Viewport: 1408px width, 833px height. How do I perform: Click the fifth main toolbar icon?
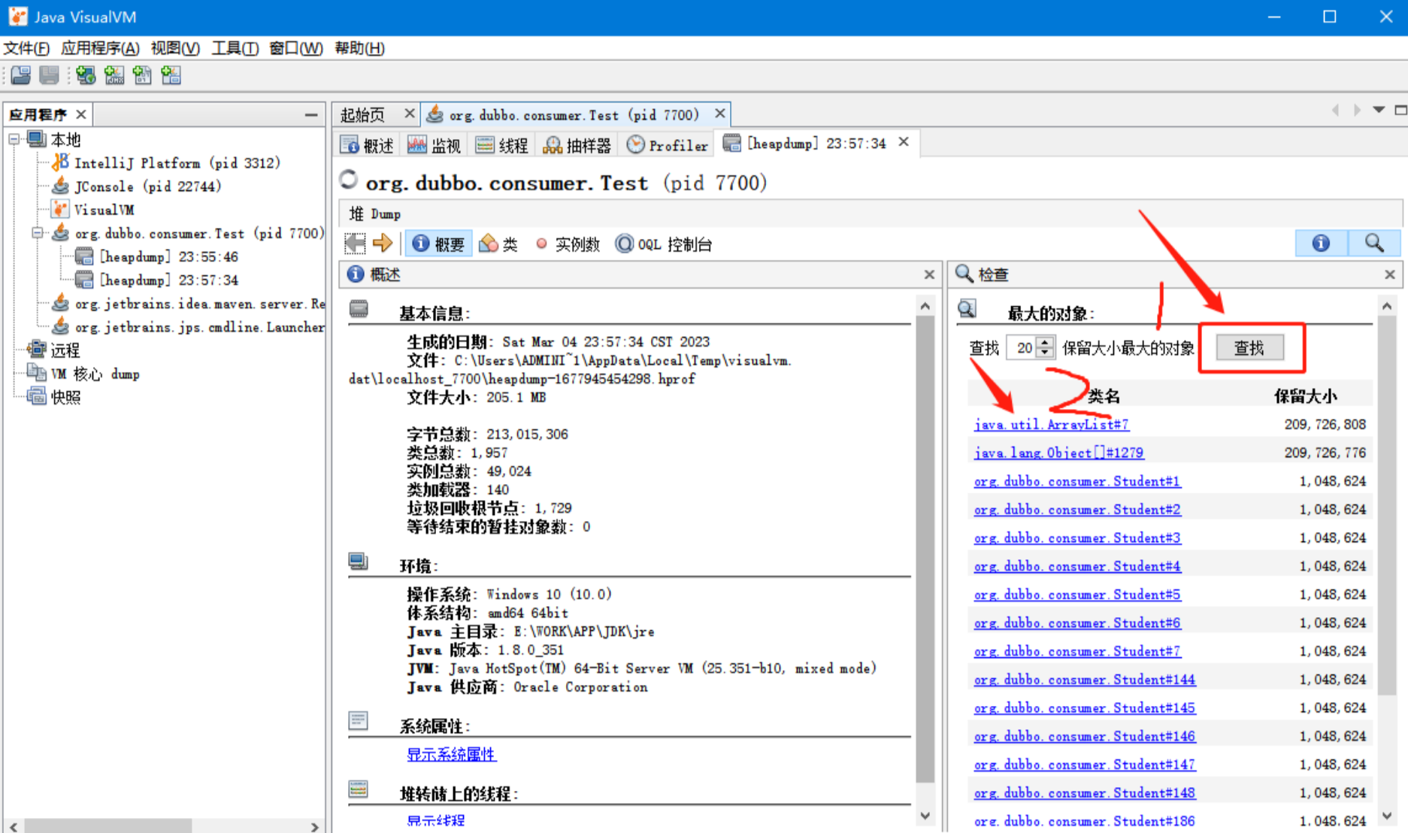coord(142,75)
